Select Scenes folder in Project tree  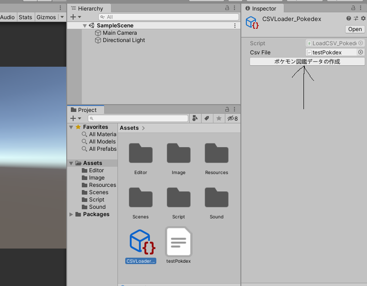point(95,192)
